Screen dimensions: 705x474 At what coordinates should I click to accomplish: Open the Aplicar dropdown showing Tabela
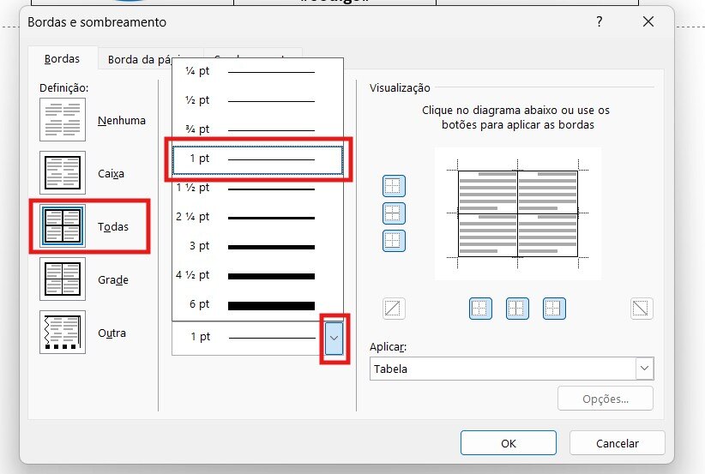pos(512,369)
